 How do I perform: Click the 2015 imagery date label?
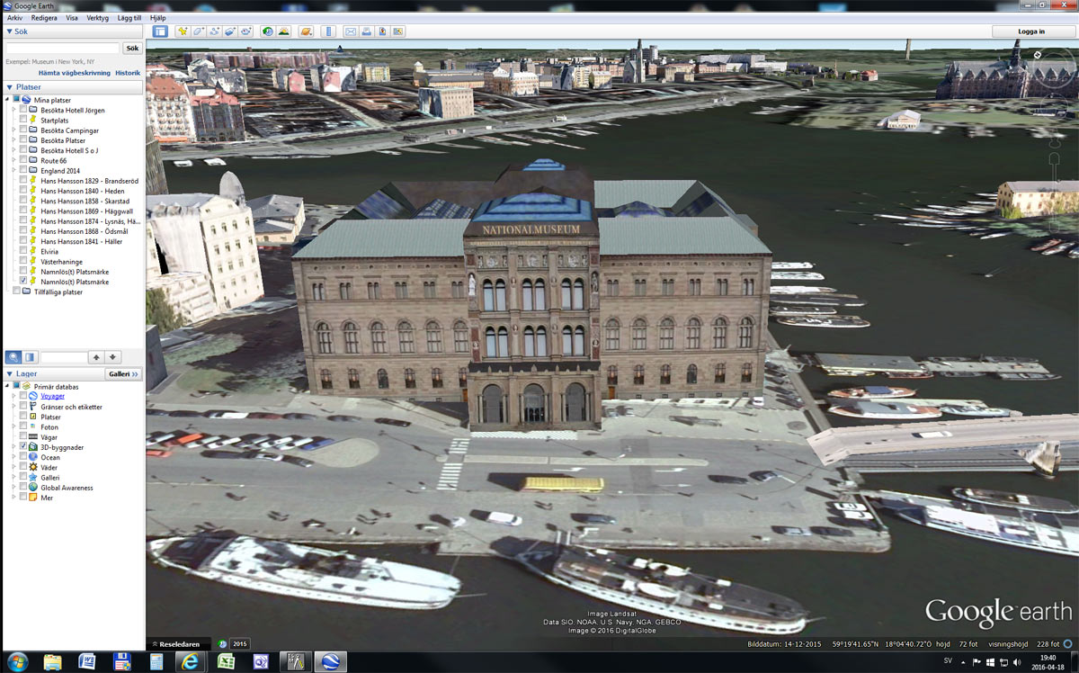240,644
